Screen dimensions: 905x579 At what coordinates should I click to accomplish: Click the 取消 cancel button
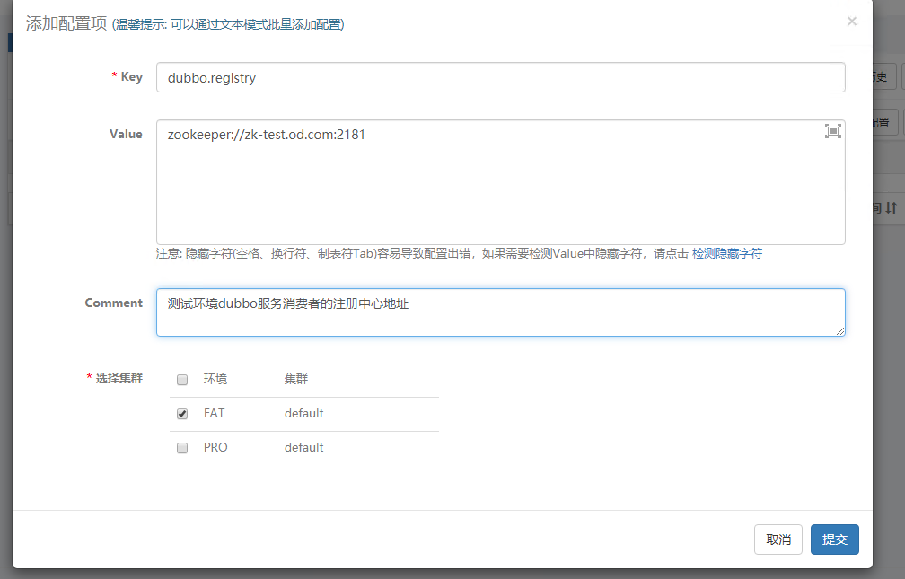tap(778, 540)
